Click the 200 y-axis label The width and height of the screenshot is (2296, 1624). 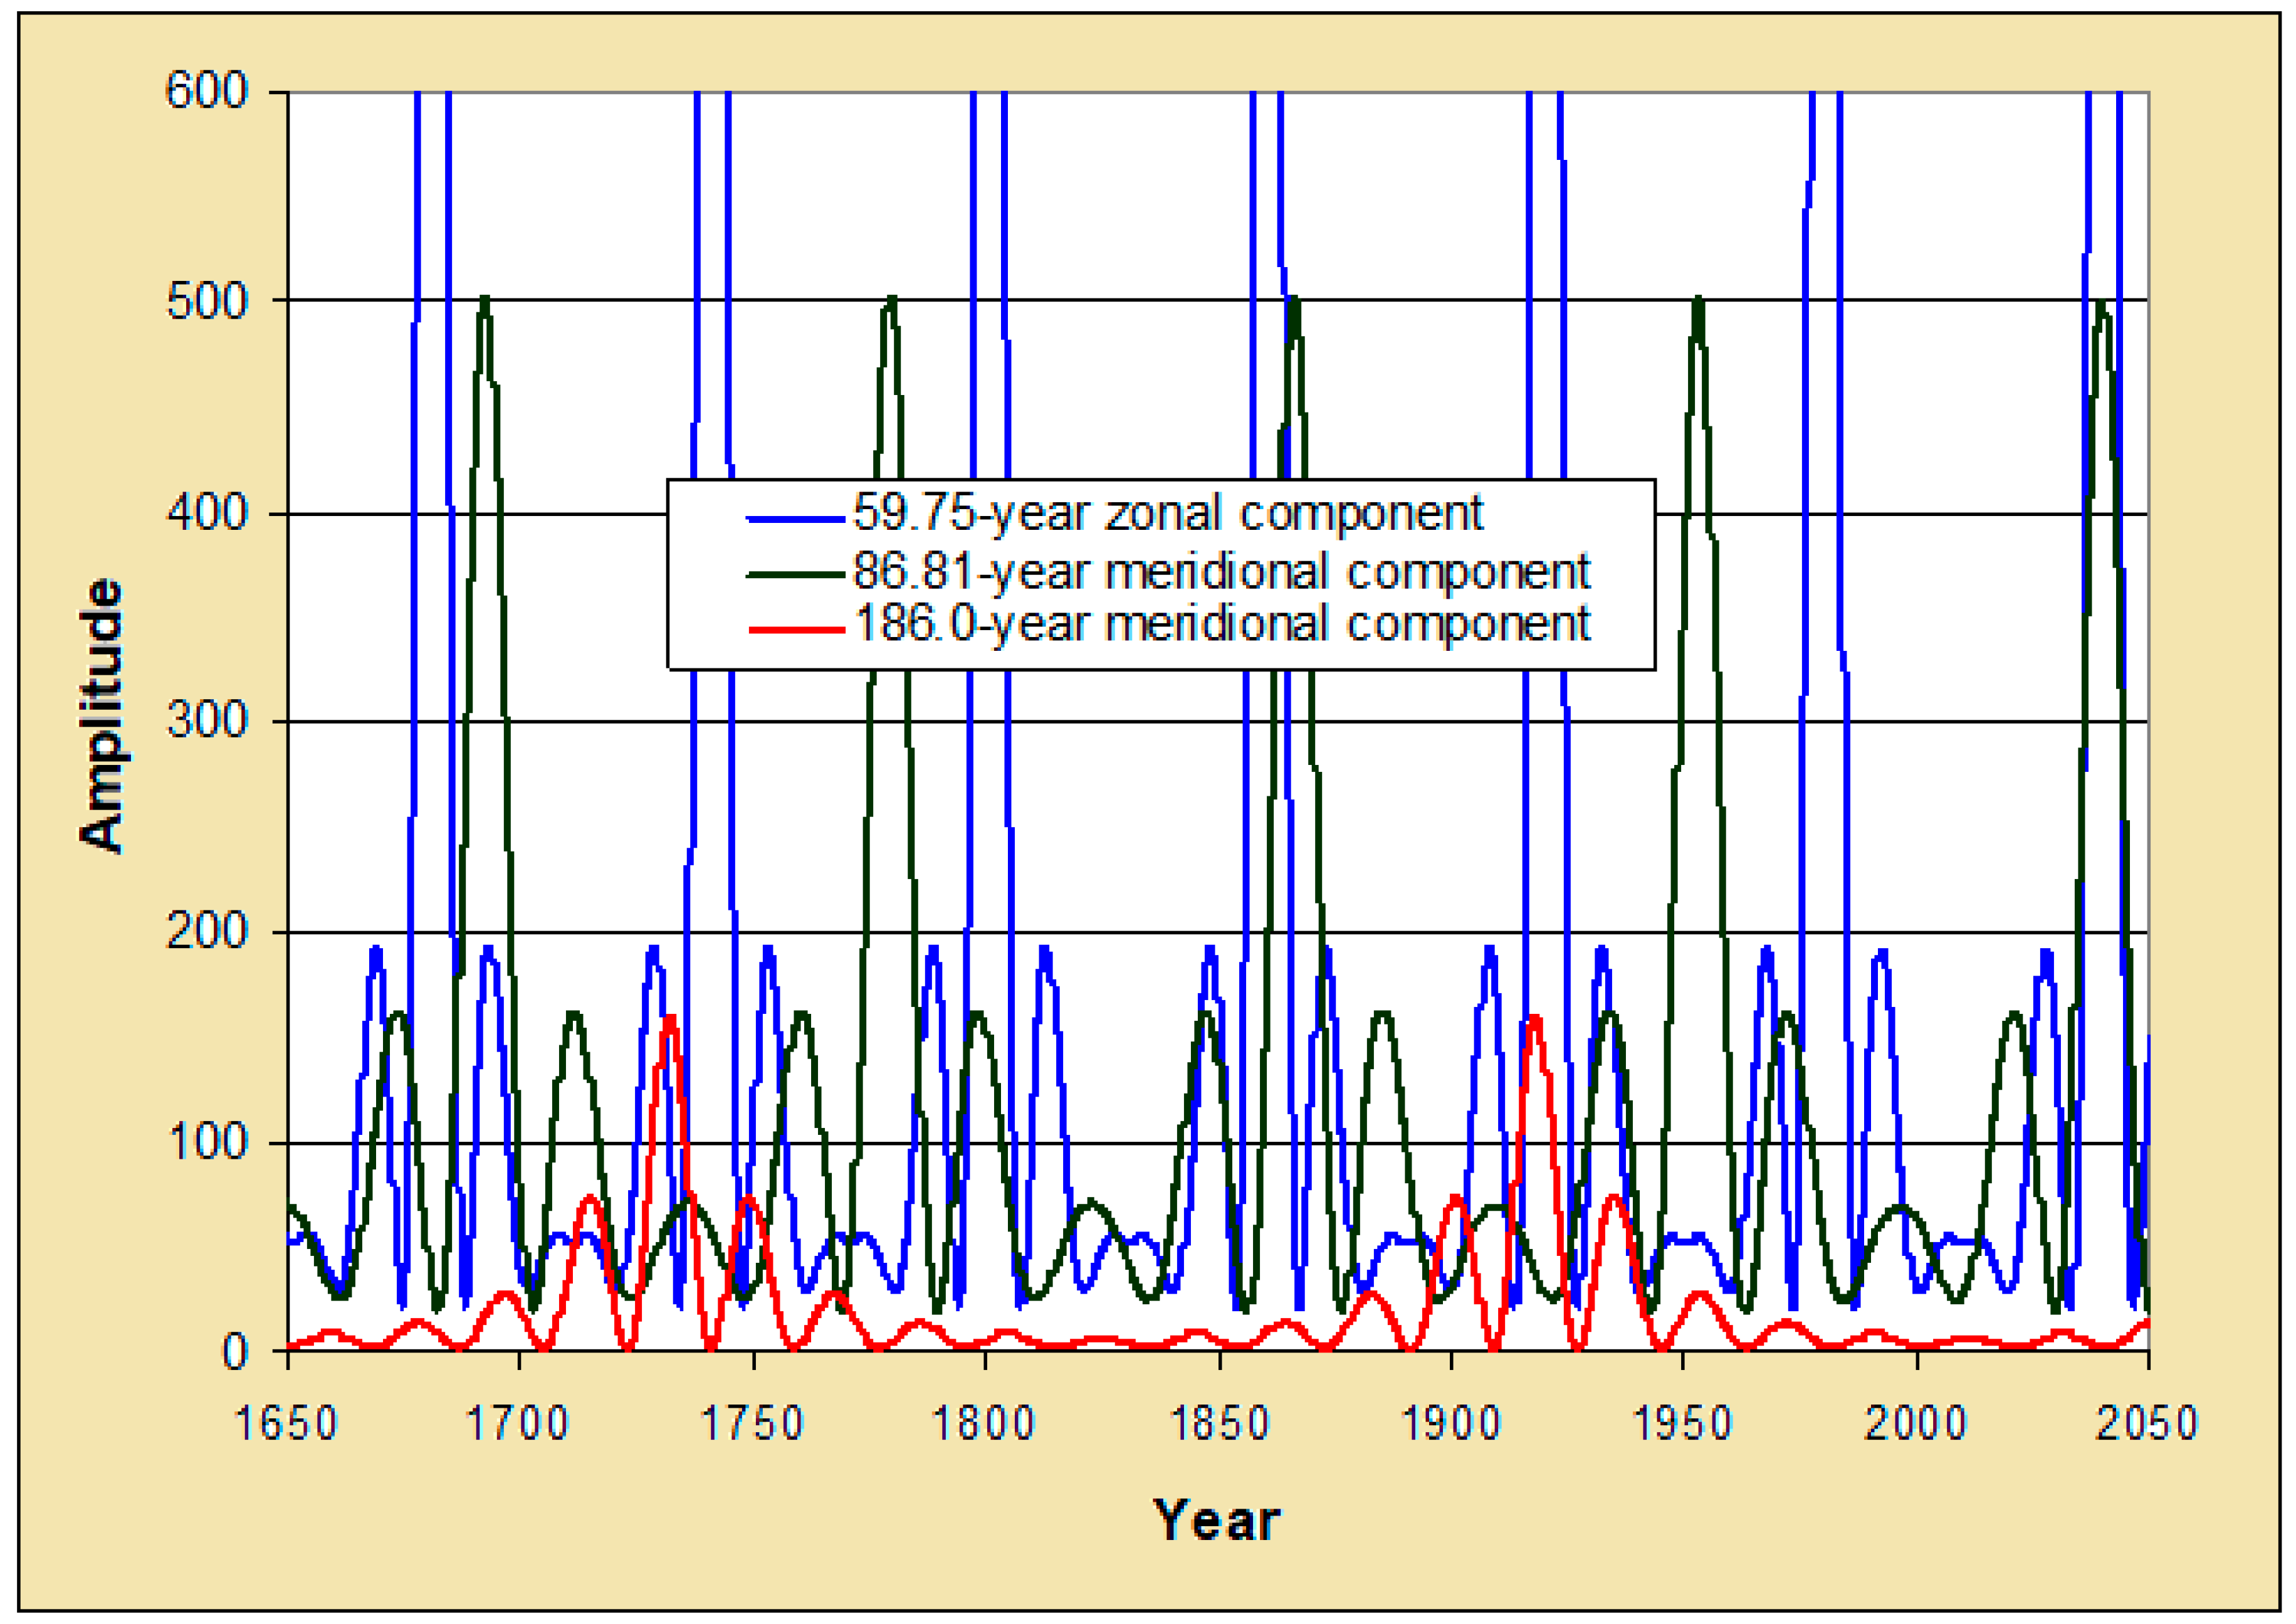(x=206, y=931)
